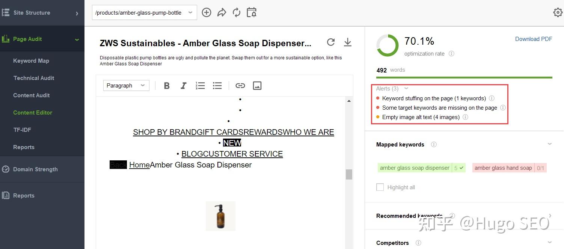Insert a numbered list

coord(200,86)
